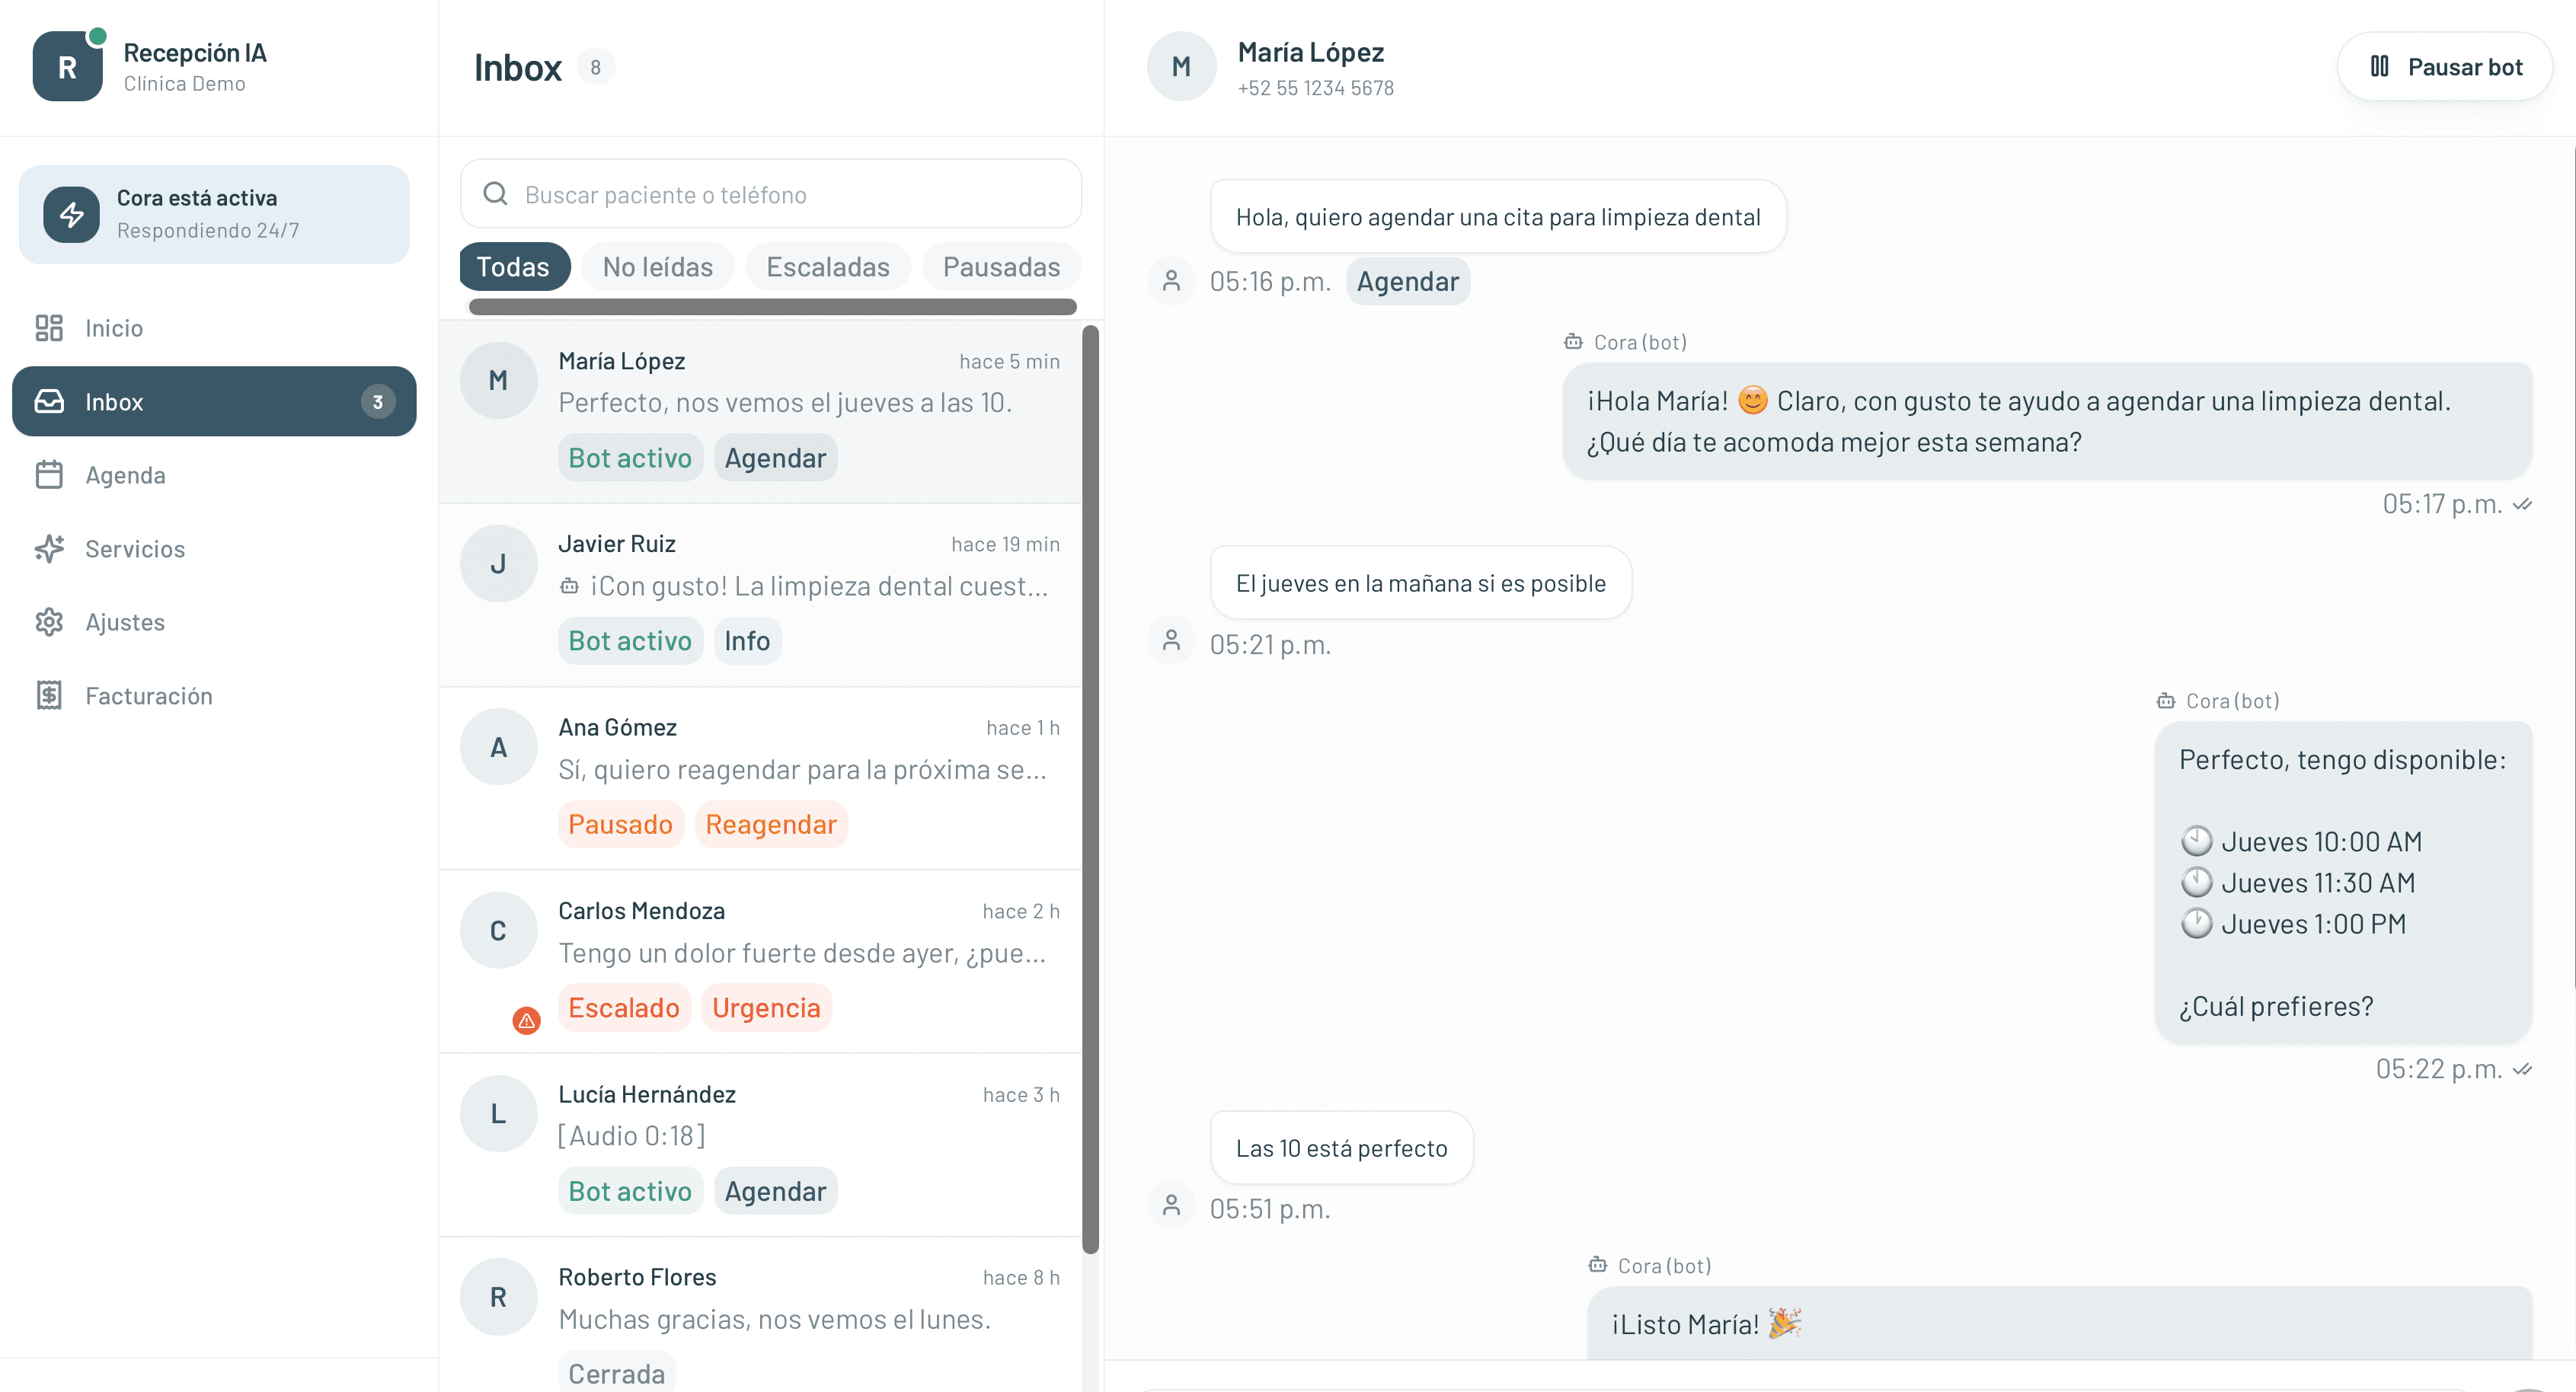The height and width of the screenshot is (1392, 2576).
Task: Click the Agendar tag on Lucía Hernández
Action: coord(775,1191)
